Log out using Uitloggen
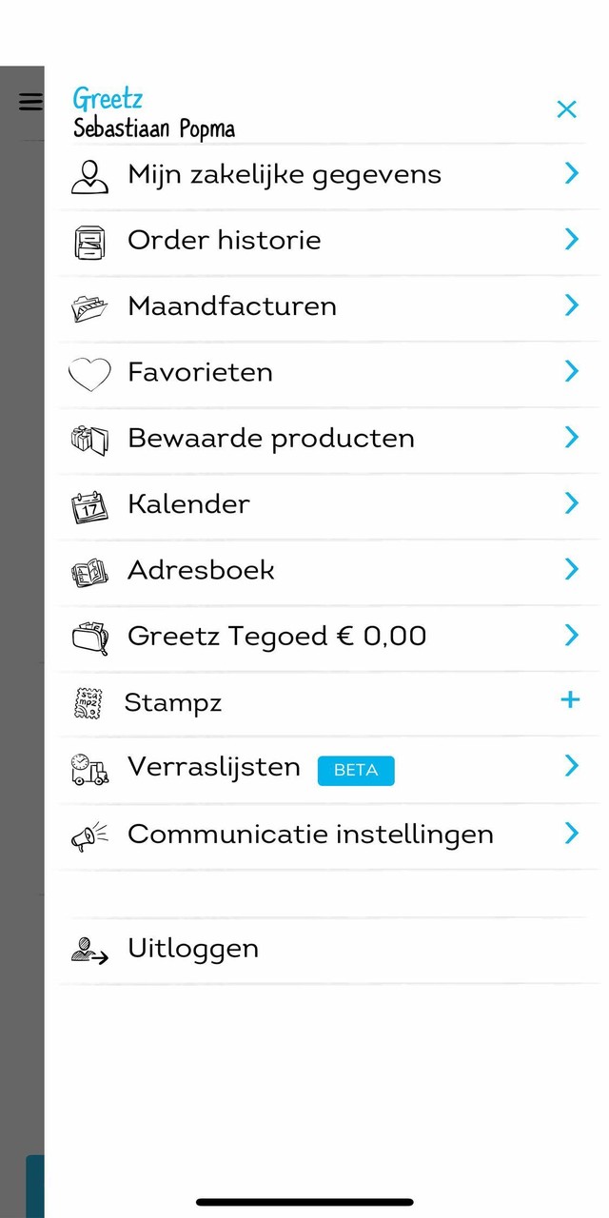Image resolution: width=609 pixels, height=1218 pixels. 193,949
